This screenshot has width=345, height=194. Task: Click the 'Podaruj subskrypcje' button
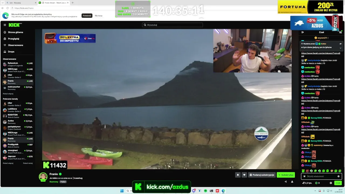coord(262,175)
